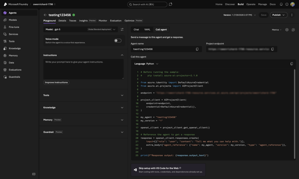The width and height of the screenshot is (299, 179).
Task: Click the Instructions prompt text area
Action: [83, 69]
